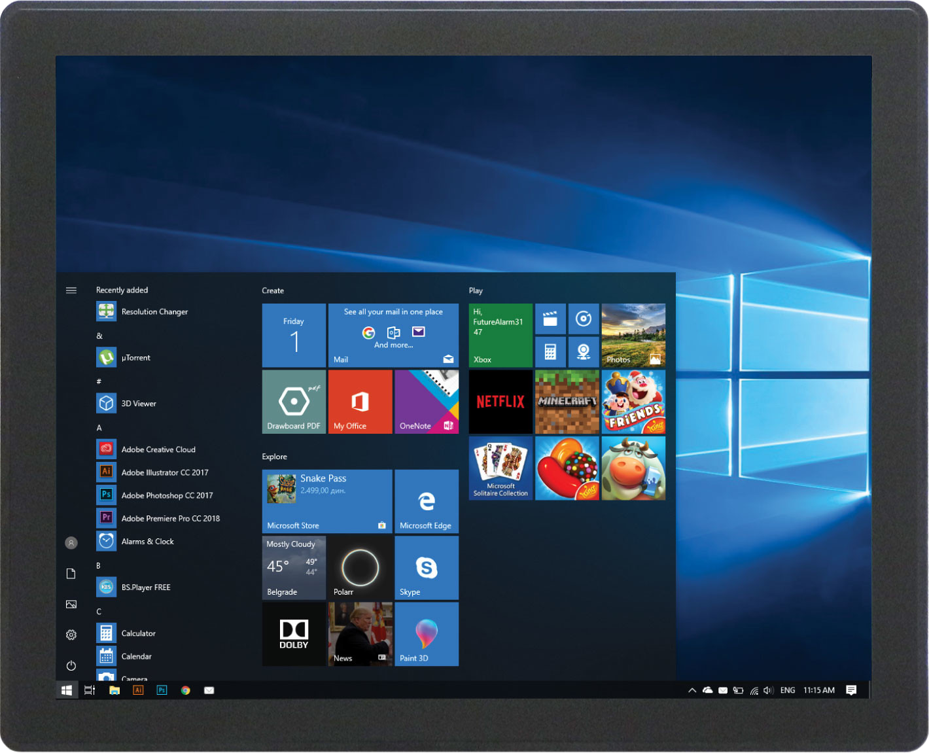Click the user account icon in Start sidebar
The height and width of the screenshot is (753, 929).
pyautogui.click(x=71, y=543)
